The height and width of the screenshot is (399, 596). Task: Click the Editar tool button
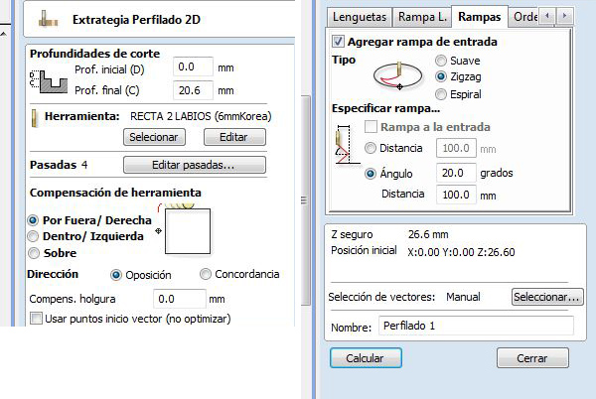(234, 137)
